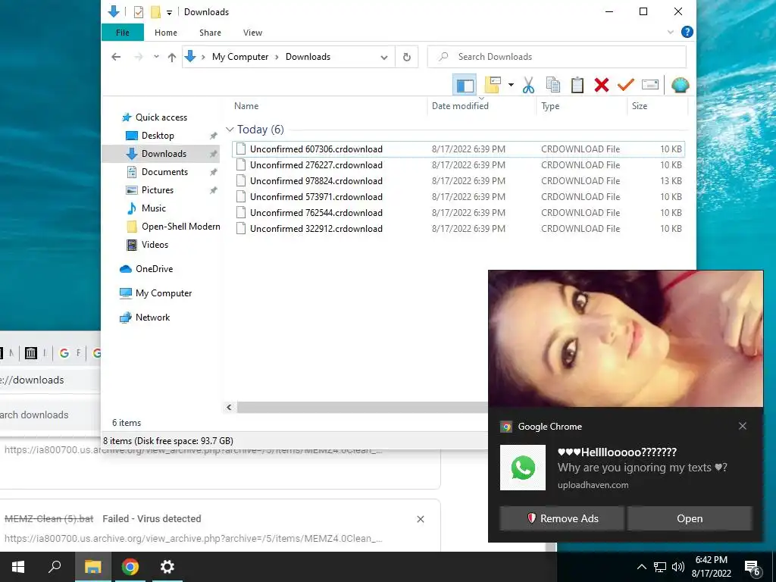Click the Paste clipboard icon
The height and width of the screenshot is (582, 776).
tap(577, 85)
